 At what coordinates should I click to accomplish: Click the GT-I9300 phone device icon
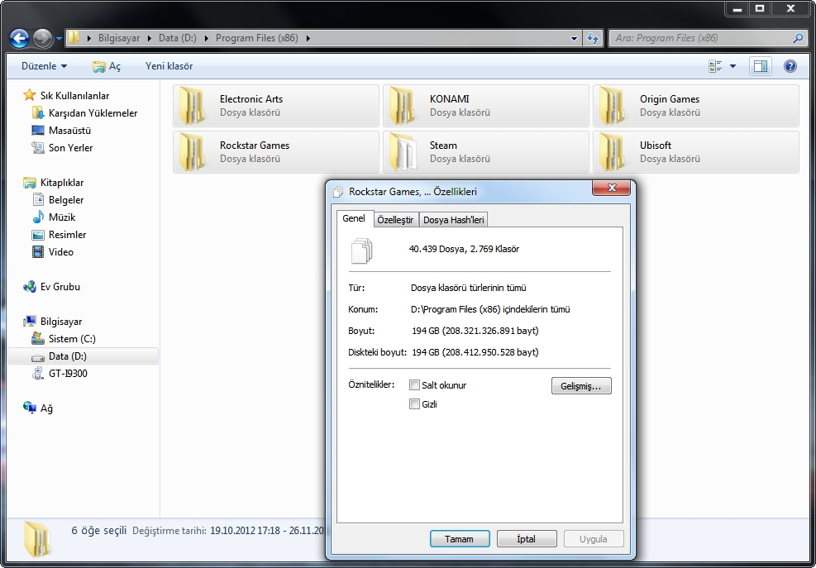click(x=38, y=374)
